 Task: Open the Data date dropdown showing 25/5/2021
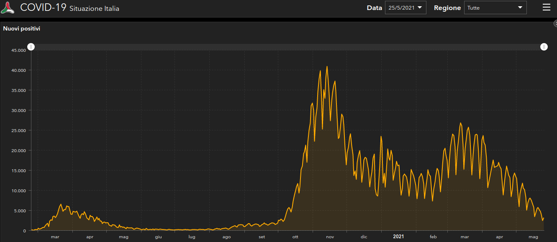(405, 8)
